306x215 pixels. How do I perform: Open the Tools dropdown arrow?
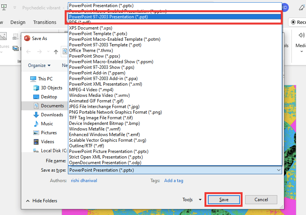click(200, 200)
